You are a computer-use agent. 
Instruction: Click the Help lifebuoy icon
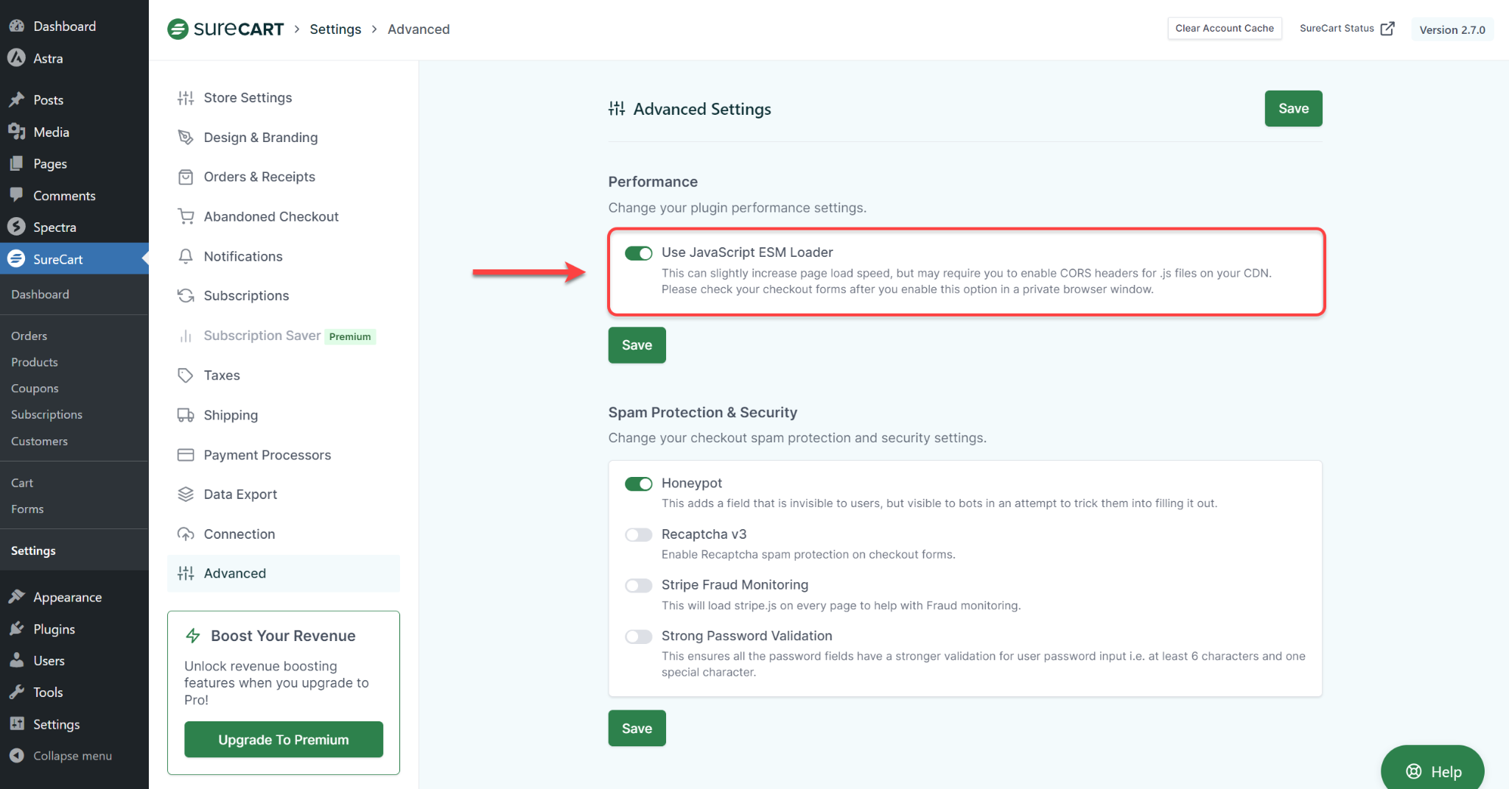[1414, 771]
